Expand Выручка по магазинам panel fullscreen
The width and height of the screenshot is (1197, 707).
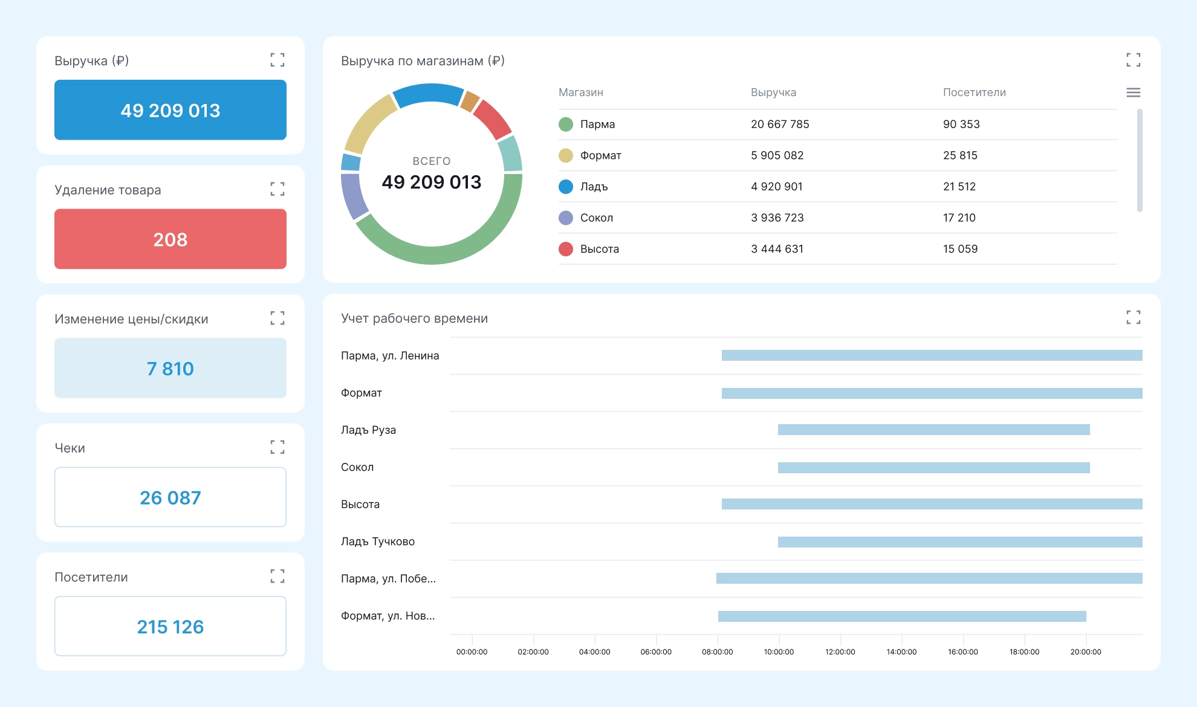pos(1134,60)
